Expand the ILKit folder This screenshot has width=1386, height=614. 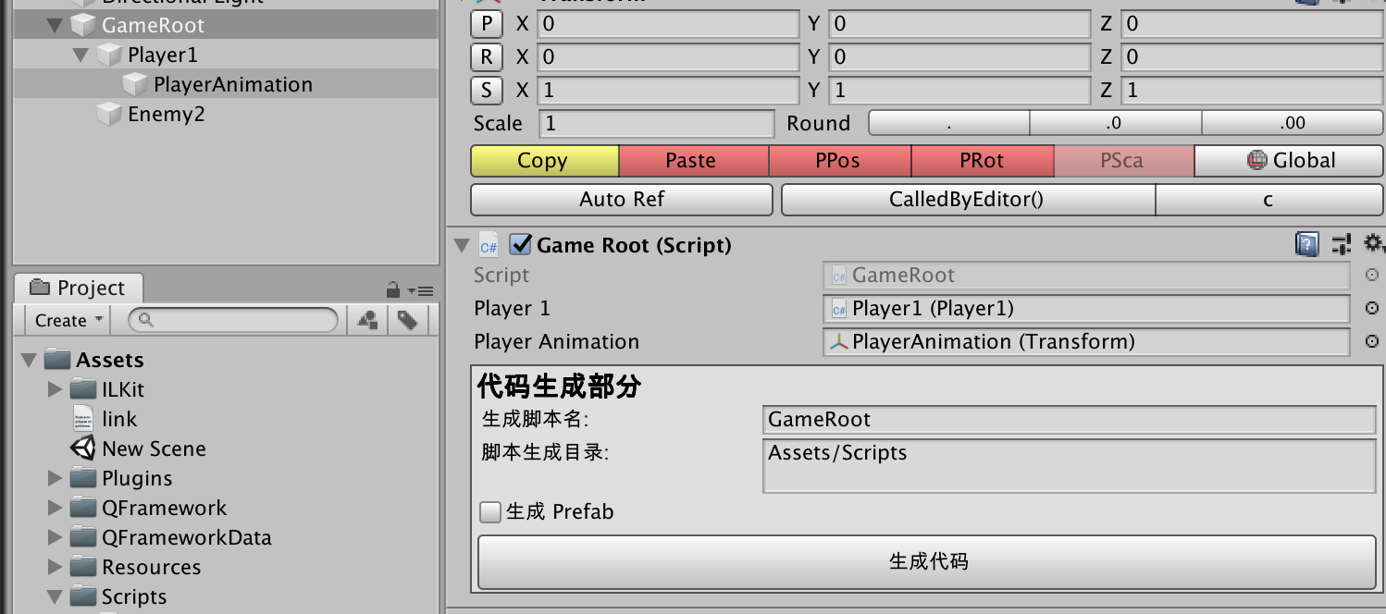(x=56, y=389)
